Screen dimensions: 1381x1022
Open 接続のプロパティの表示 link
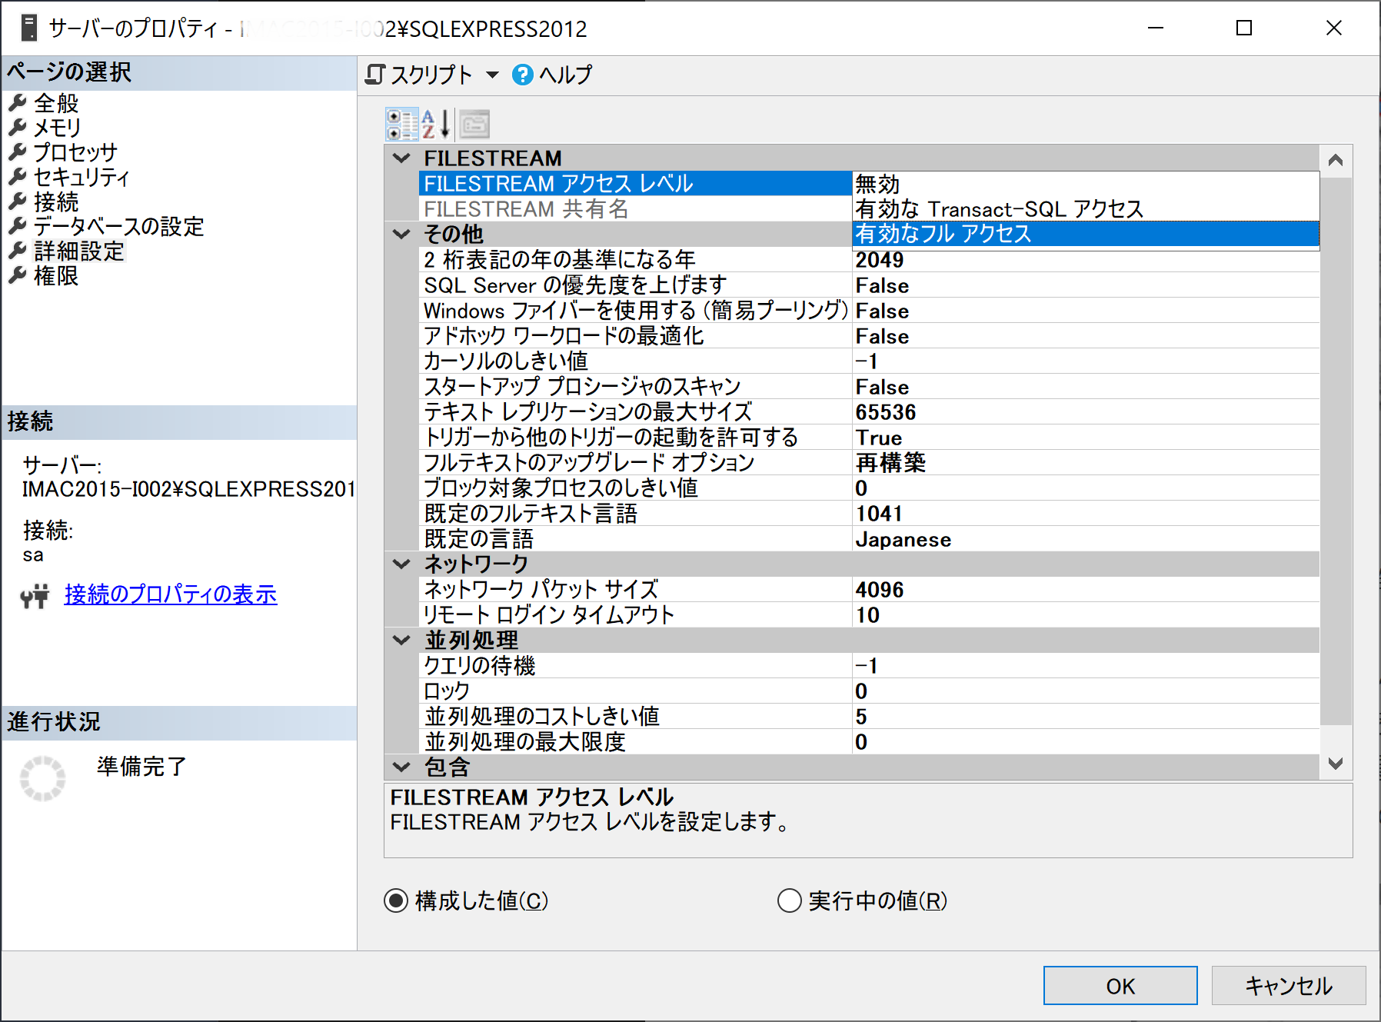[x=170, y=594]
